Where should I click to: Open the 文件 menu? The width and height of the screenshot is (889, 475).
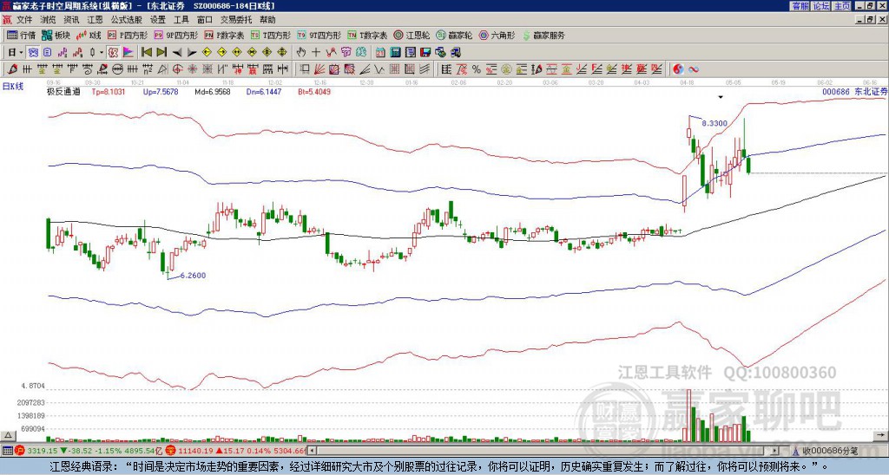[x=24, y=20]
